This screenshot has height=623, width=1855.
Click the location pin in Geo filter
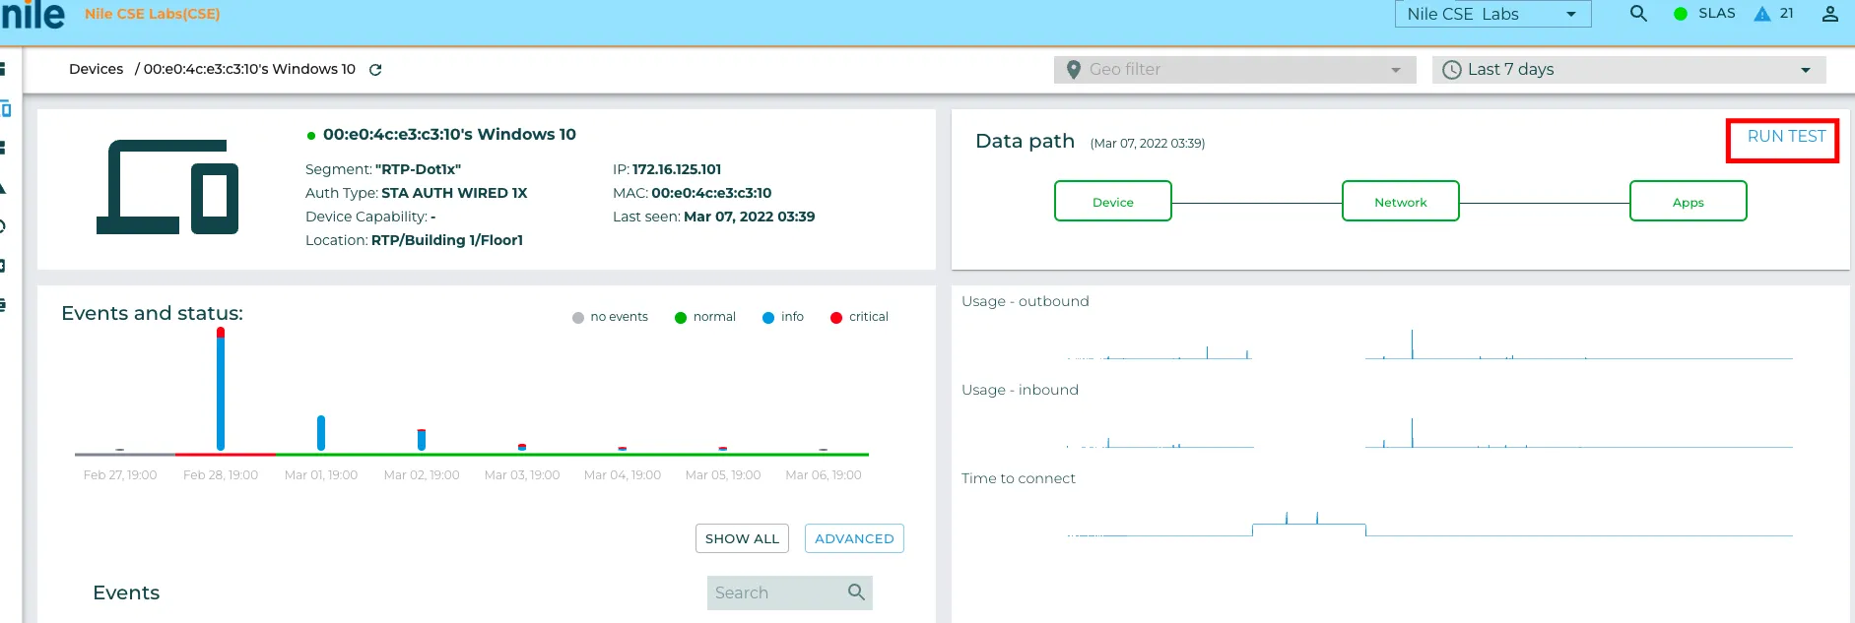click(x=1074, y=70)
